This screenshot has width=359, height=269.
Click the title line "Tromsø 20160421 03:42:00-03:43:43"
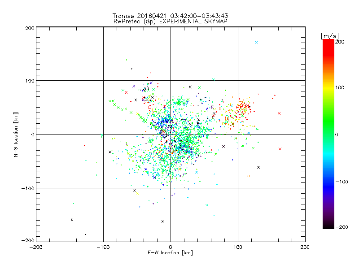click(x=170, y=16)
